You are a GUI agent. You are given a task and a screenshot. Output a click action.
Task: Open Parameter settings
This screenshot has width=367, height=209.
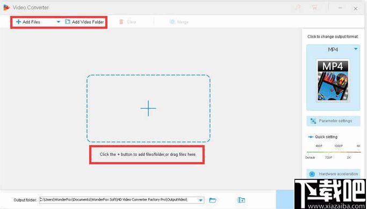tap(333, 121)
